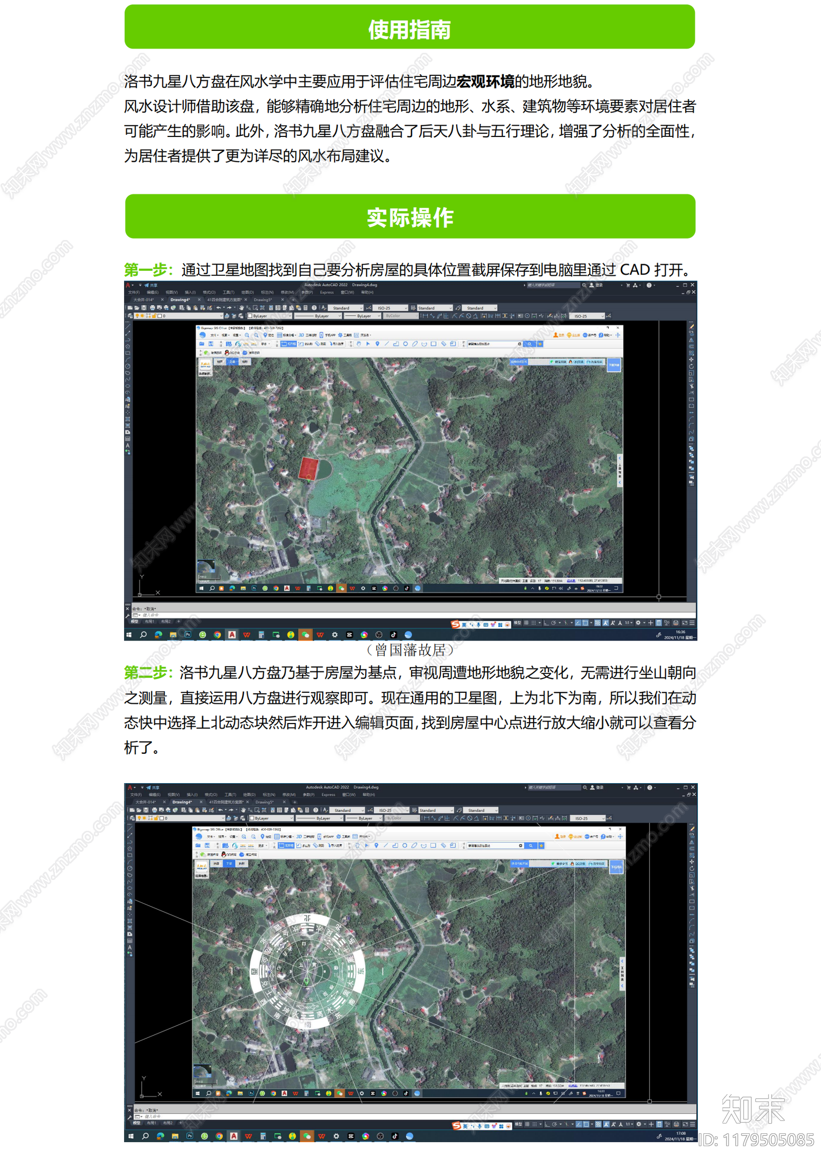Switch to 41四合院建筑方案图 tab, step-one window
This screenshot has width=821, height=1160.
[225, 299]
